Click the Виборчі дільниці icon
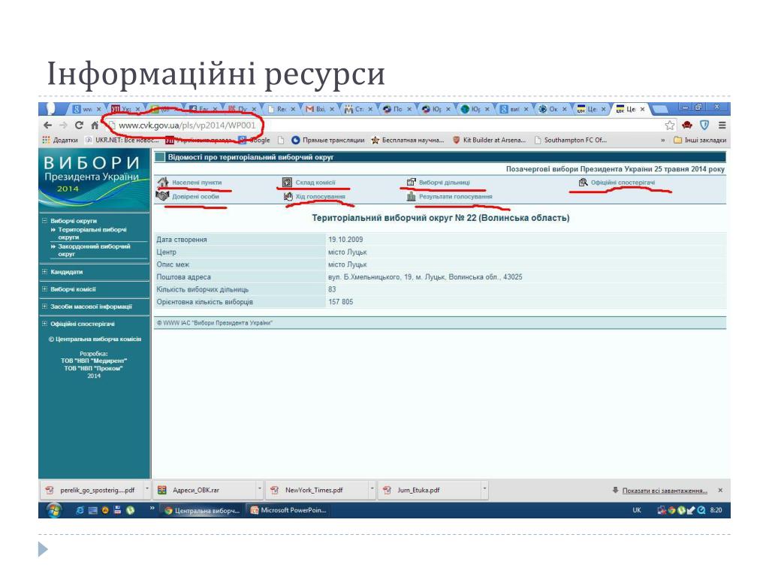Image resolution: width=769 pixels, height=577 pixels. pyautogui.click(x=411, y=182)
